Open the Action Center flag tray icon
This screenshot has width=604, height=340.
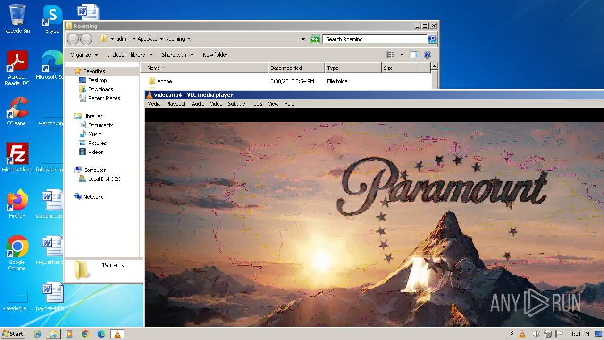point(559,334)
